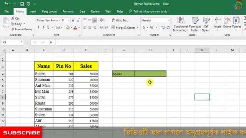This screenshot has width=246, height=138.
Task: Click Tell me what you want to do
Action: click(148, 11)
